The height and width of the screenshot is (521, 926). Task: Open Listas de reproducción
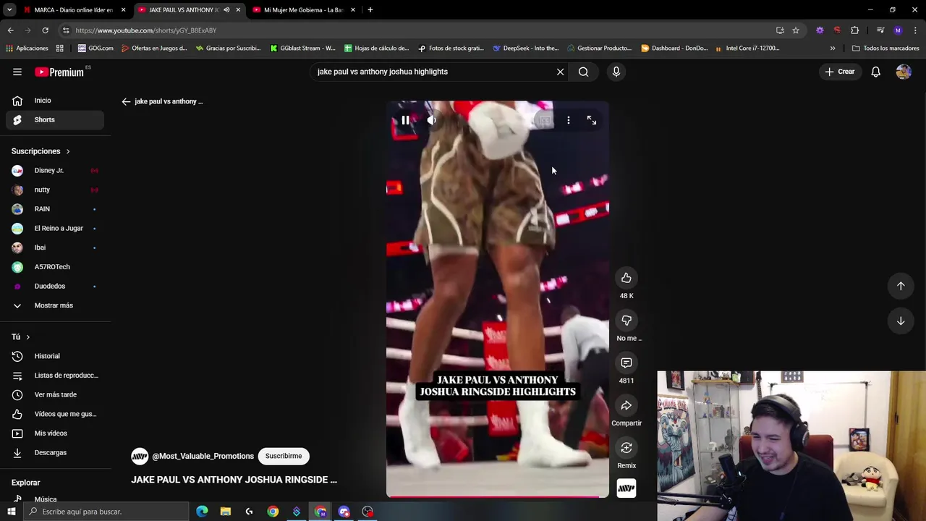tap(55, 376)
